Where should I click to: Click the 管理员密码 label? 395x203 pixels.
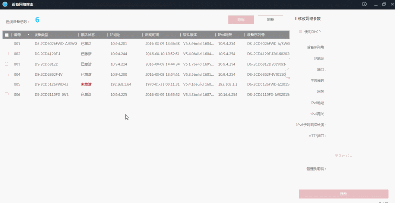316,169
